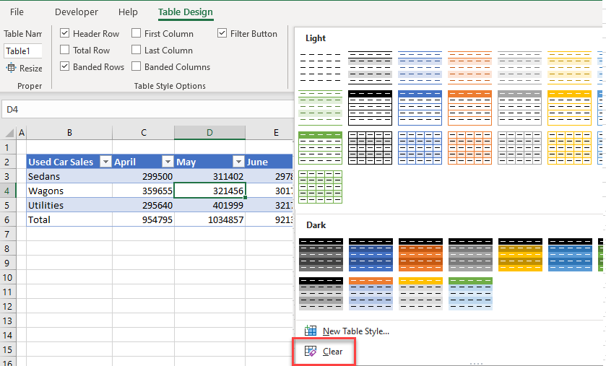
Task: Click the select-all corner triangle
Action: click(x=9, y=133)
